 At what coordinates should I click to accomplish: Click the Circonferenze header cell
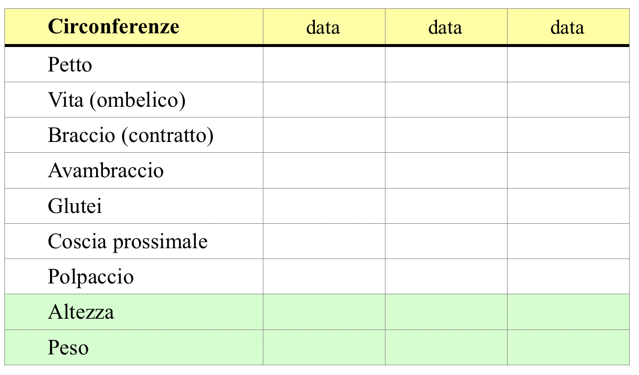pos(113,26)
